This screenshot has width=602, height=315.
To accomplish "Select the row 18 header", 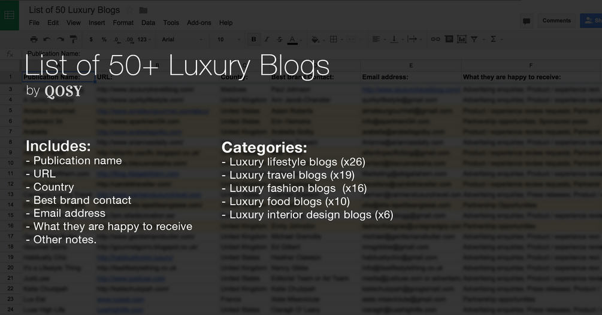I will click(x=10, y=246).
